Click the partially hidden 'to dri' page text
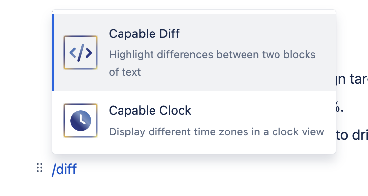 click(x=352, y=135)
